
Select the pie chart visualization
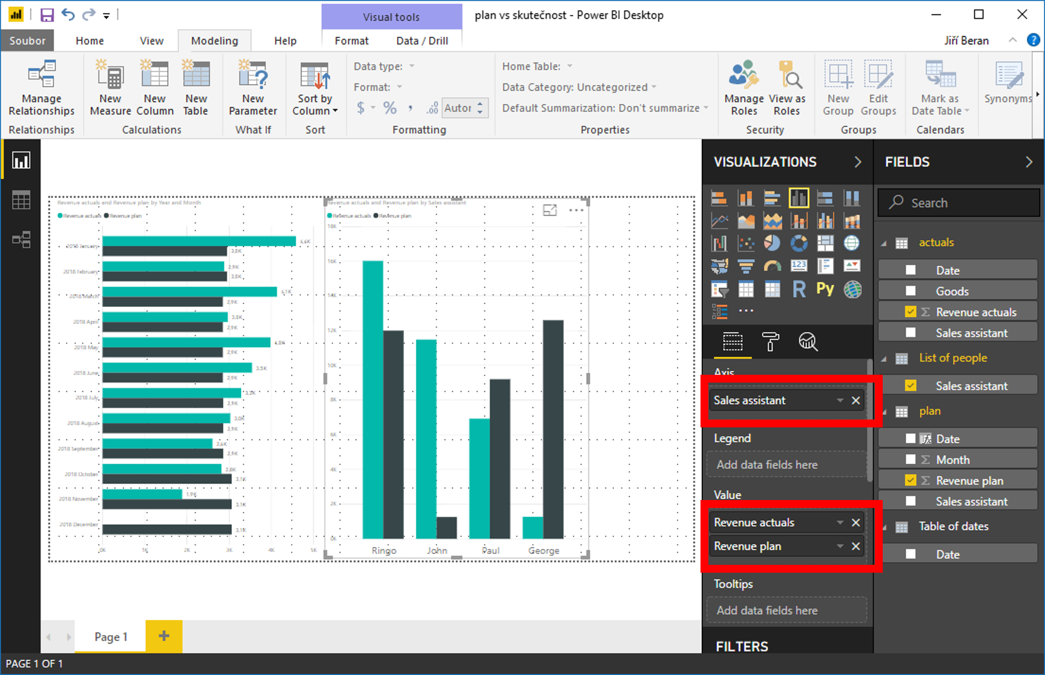tap(772, 243)
